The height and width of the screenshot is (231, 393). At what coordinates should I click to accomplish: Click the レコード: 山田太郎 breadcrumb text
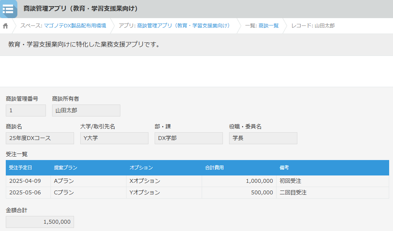[x=313, y=25]
